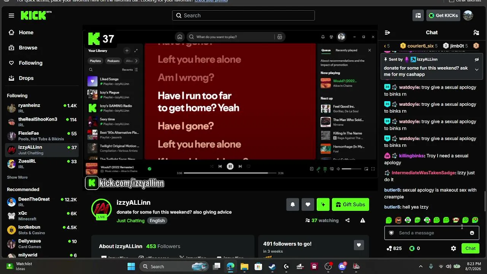The width and height of the screenshot is (487, 274).
Task: Click the Kick search field
Action: [243, 16]
